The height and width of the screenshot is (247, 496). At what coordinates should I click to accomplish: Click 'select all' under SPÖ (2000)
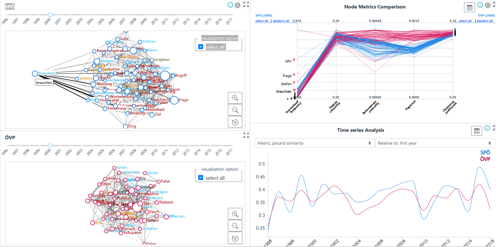click(x=261, y=21)
